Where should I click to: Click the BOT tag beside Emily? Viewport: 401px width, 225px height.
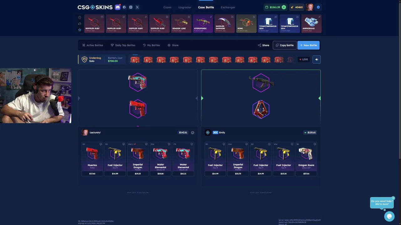[215, 132]
